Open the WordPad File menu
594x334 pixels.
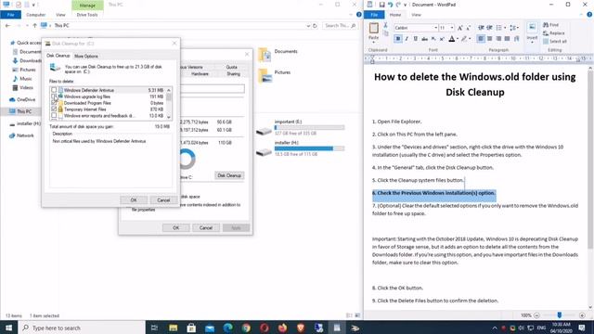point(374,15)
